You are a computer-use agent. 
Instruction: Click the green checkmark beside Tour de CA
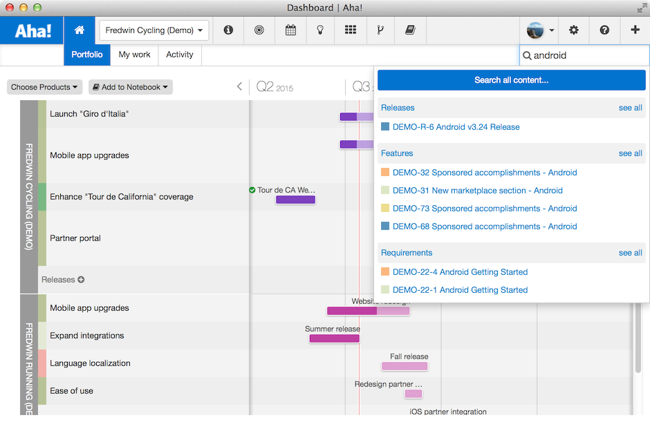click(x=252, y=190)
